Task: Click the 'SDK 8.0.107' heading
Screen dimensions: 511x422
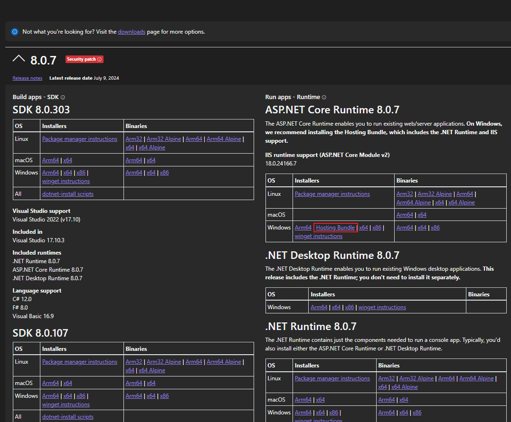Action: pyautogui.click(x=40, y=333)
